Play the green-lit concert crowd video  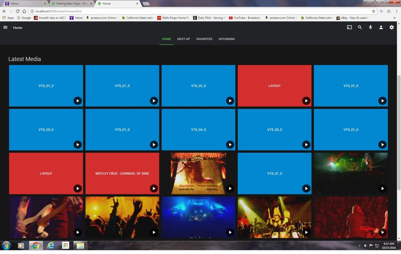pos(382,189)
